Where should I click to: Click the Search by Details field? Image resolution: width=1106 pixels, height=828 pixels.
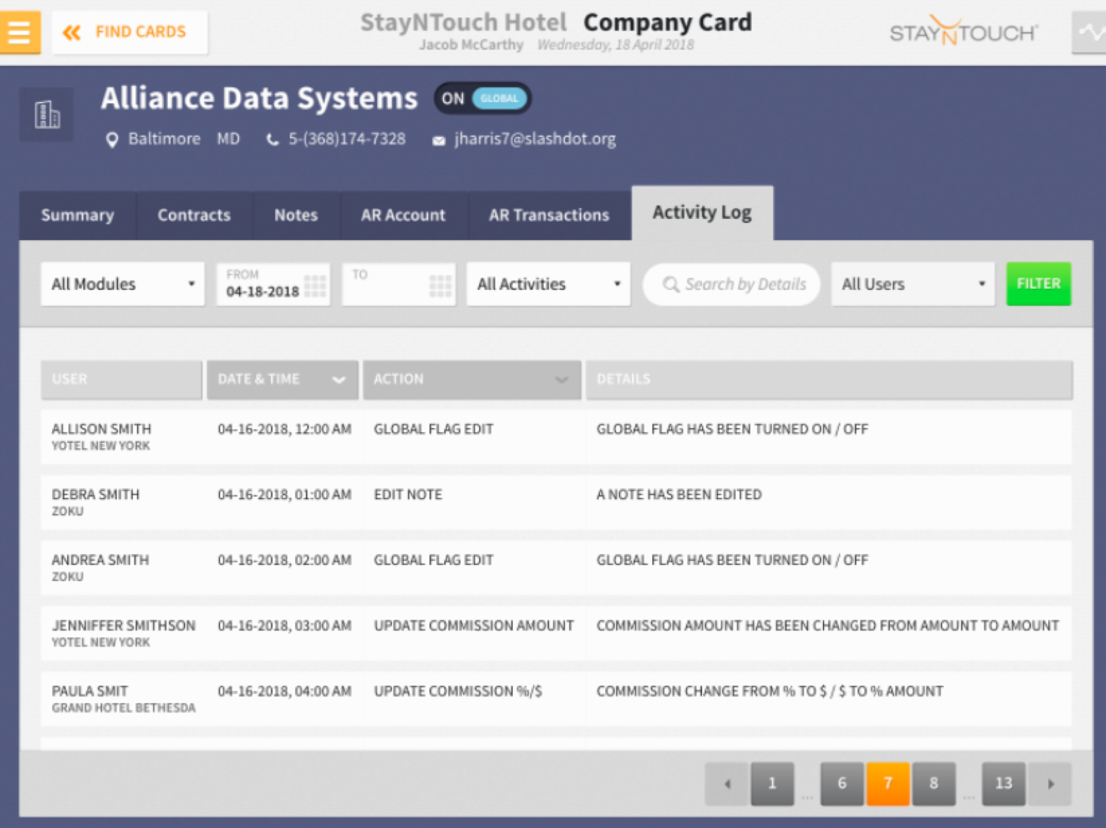click(x=732, y=284)
